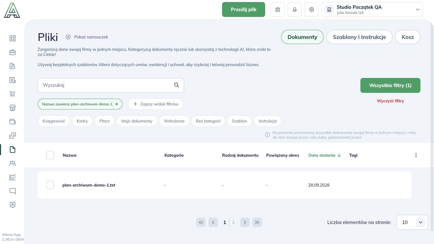Open the items-per-page dropdown
The width and height of the screenshot is (434, 244).
[412, 222]
